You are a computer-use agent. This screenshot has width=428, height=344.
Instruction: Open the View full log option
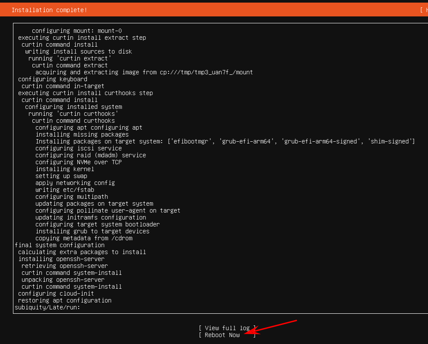click(x=227, y=328)
